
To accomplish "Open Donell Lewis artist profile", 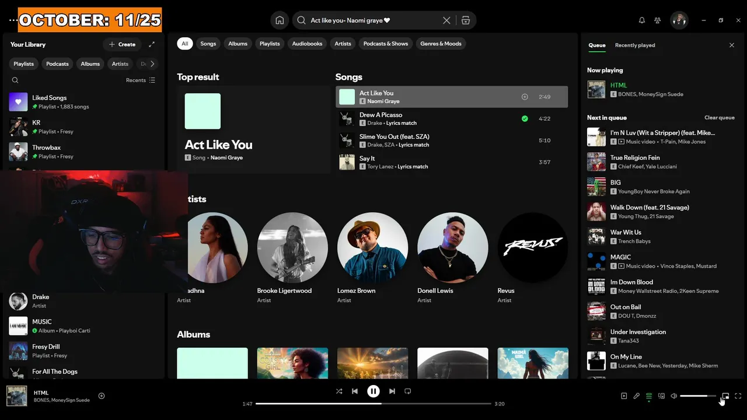I will tap(453, 258).
